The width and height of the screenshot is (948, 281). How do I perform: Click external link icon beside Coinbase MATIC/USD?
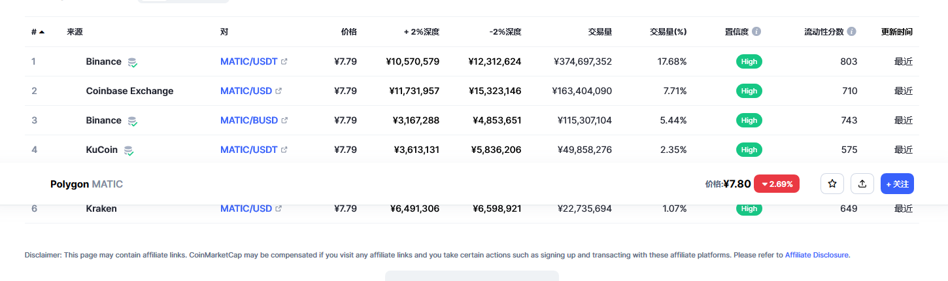point(279,91)
